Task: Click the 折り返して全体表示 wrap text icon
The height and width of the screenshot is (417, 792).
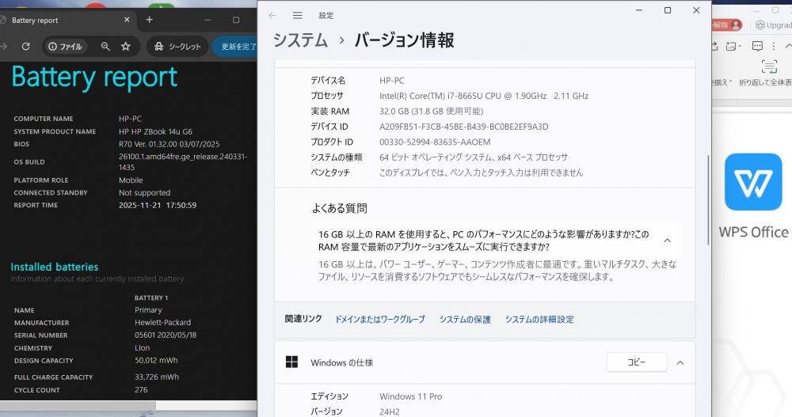Action: (769, 66)
